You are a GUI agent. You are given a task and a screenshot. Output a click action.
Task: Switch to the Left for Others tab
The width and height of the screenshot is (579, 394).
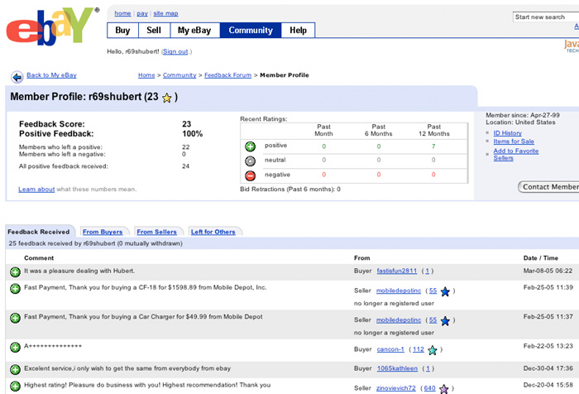point(213,233)
